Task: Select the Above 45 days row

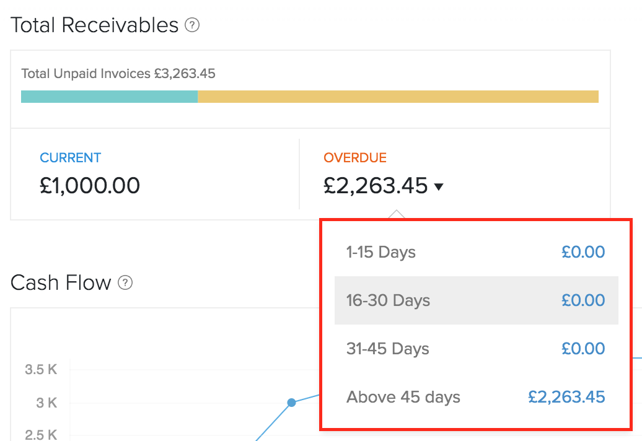Action: pos(403,397)
